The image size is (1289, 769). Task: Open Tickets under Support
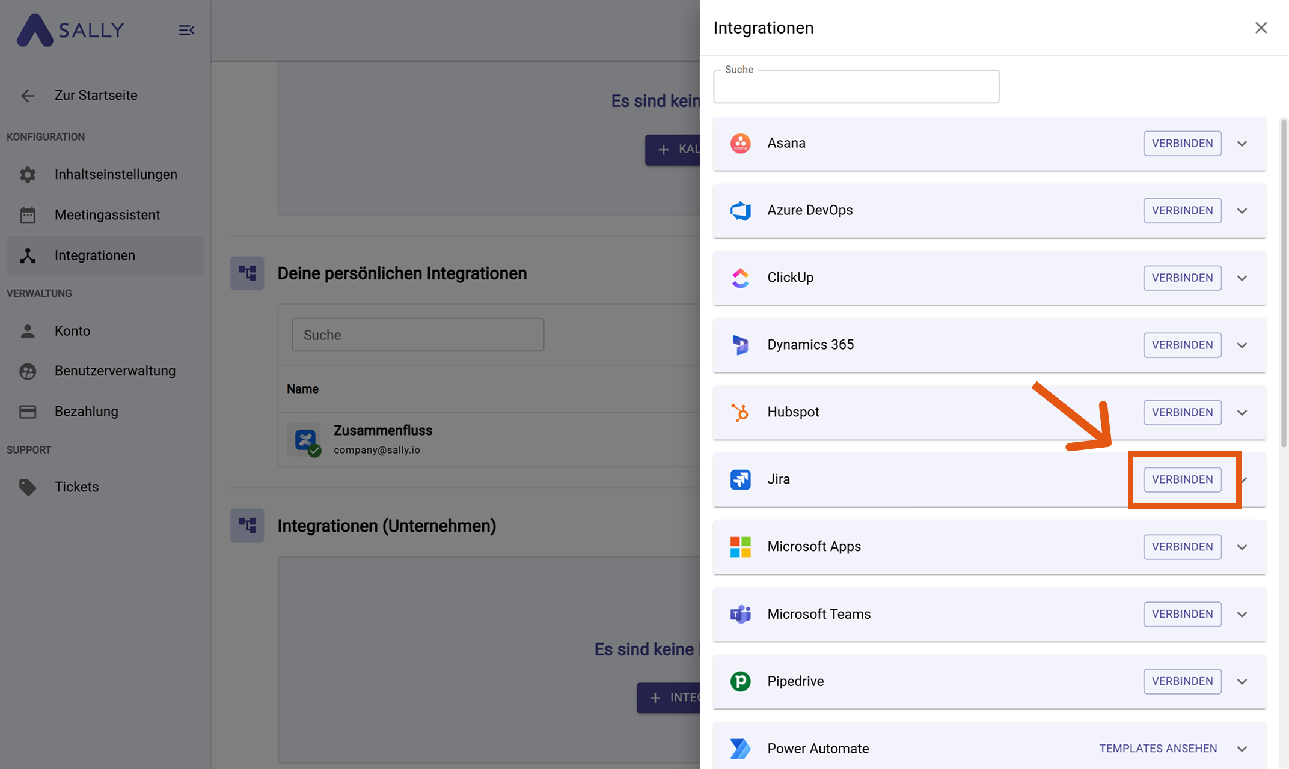tap(105, 487)
